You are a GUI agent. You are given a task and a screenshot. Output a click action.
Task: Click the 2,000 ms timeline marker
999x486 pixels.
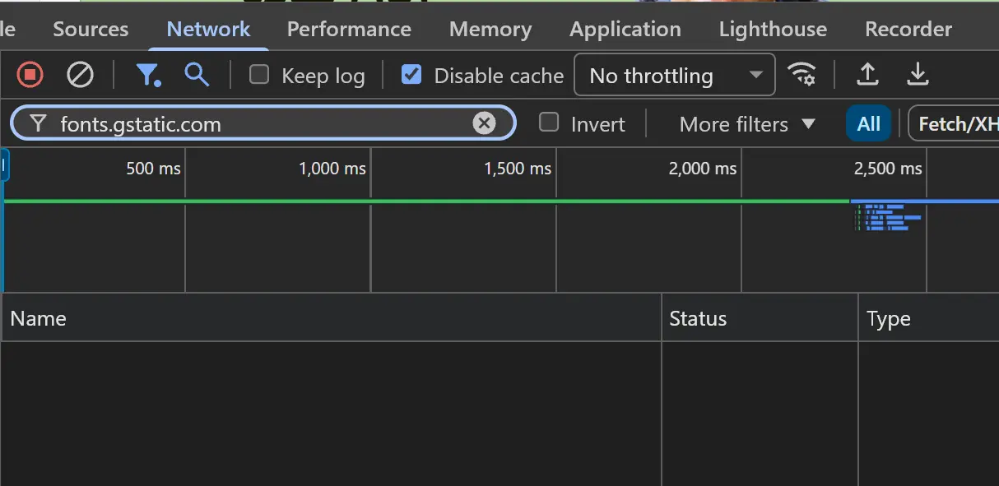[x=703, y=169]
